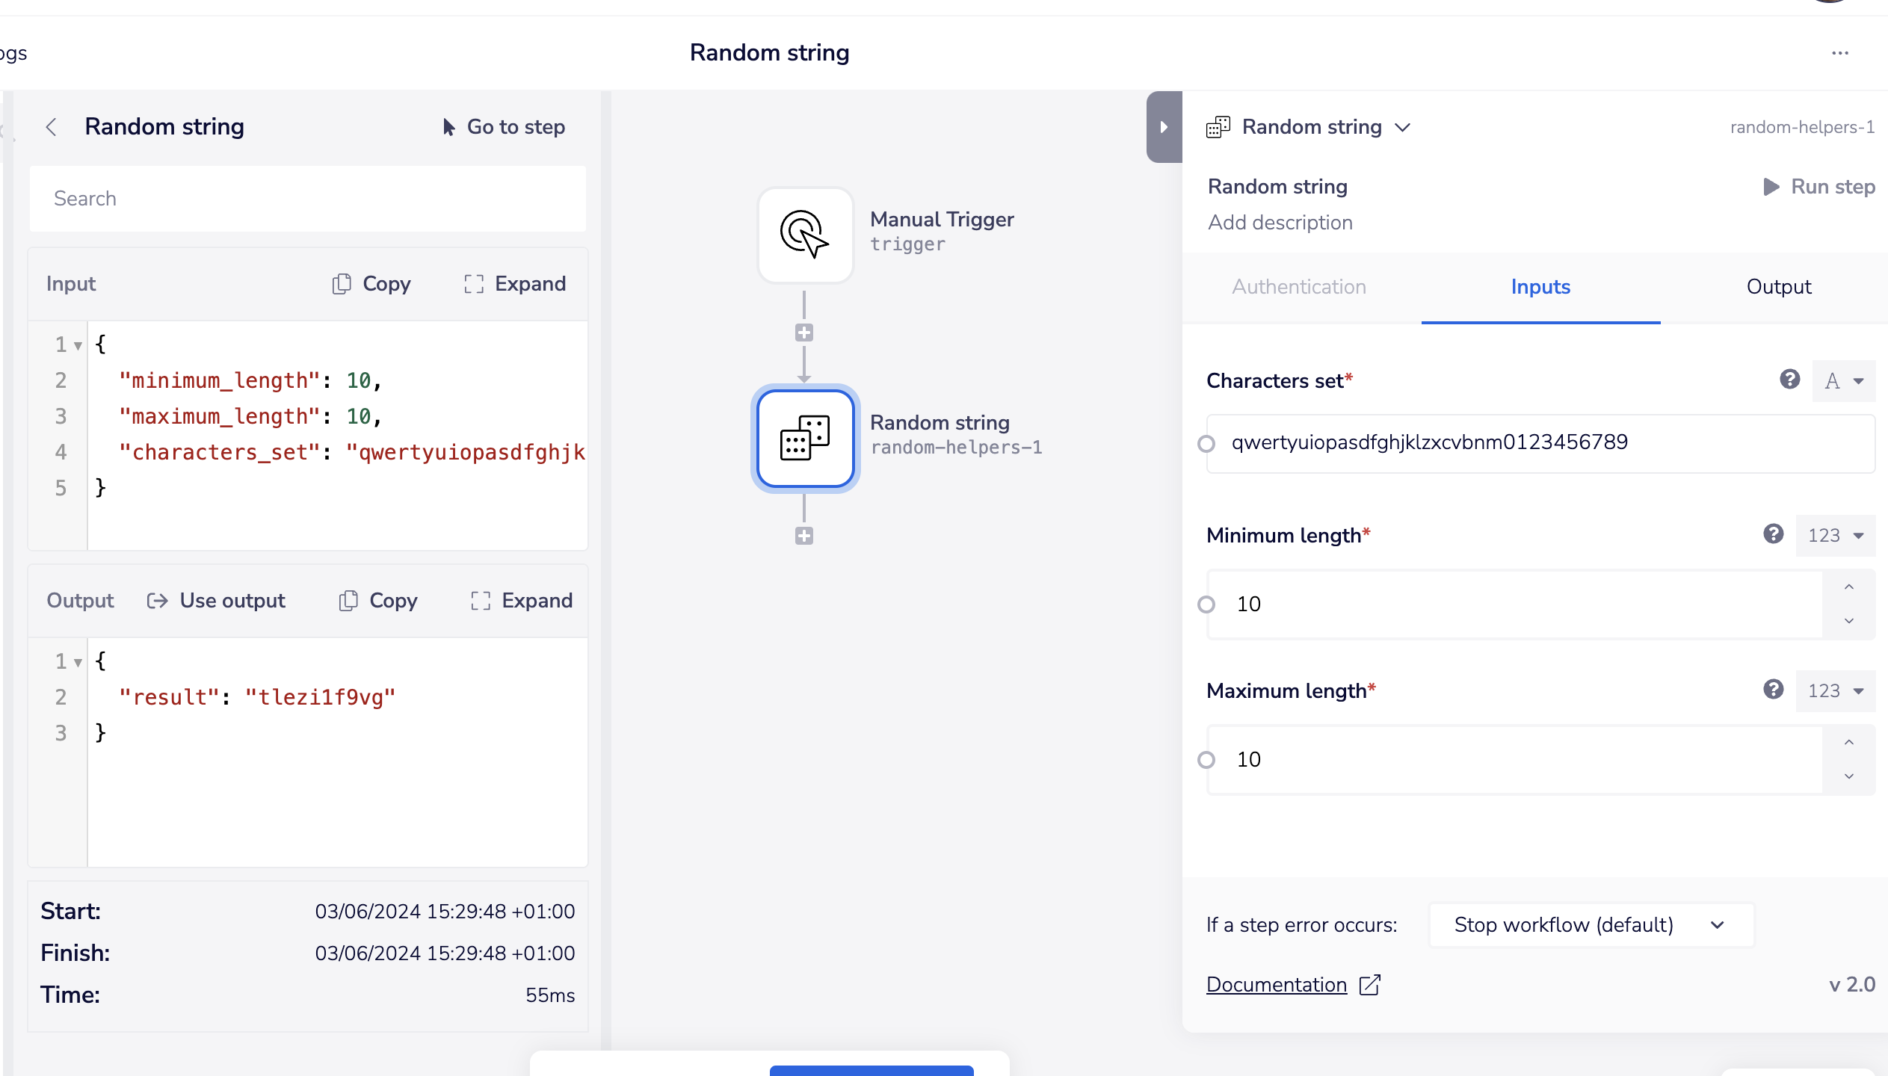Screen dimensions: 1888x1076
Task: Click plus icon between trigger and Random string
Action: (804, 333)
